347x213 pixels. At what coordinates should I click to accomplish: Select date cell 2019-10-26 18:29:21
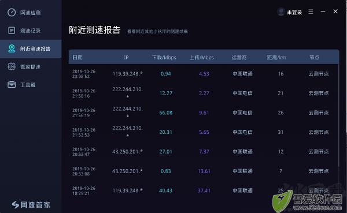click(x=84, y=190)
